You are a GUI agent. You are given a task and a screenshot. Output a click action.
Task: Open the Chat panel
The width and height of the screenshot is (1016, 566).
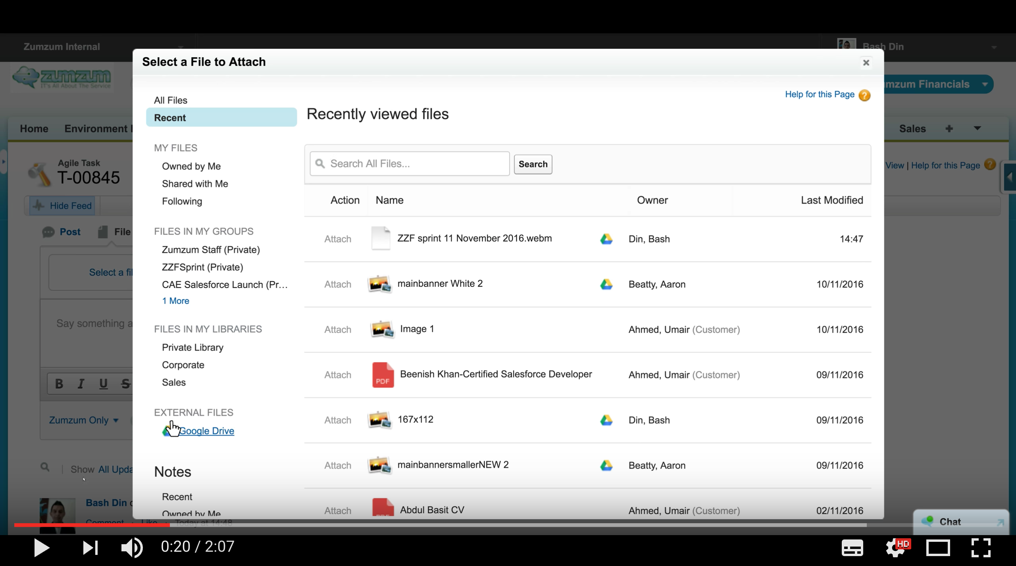[x=961, y=522]
